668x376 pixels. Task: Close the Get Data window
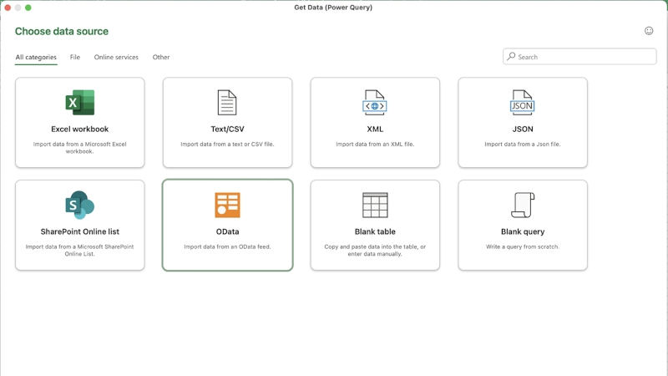(8, 8)
